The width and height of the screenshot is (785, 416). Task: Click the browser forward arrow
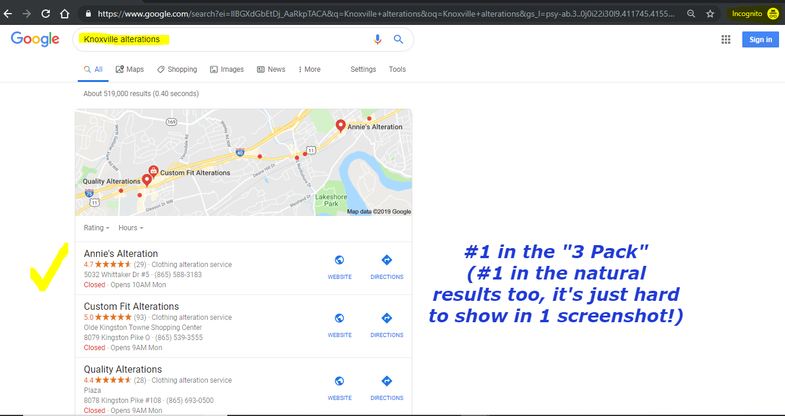[x=27, y=13]
